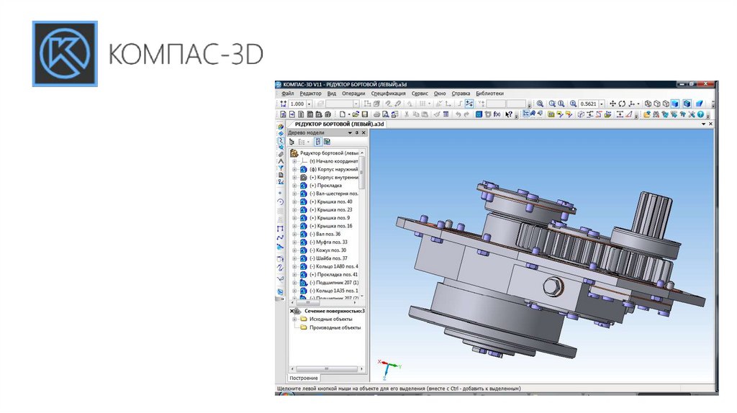737x413 pixels.
Task: Switch to the Построение tab
Action: (x=304, y=378)
